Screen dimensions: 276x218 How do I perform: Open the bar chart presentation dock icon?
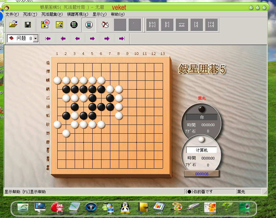coord(159,207)
